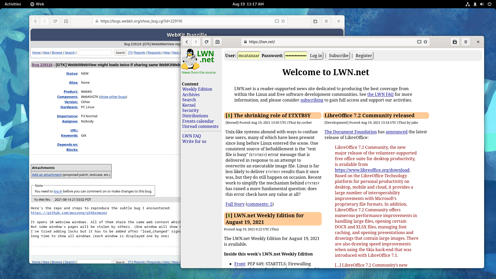Open the Weekly Edition link

(x=197, y=89)
